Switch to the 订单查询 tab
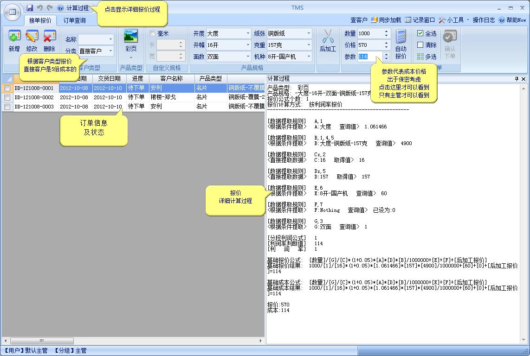530x356 pixels. pyautogui.click(x=75, y=20)
